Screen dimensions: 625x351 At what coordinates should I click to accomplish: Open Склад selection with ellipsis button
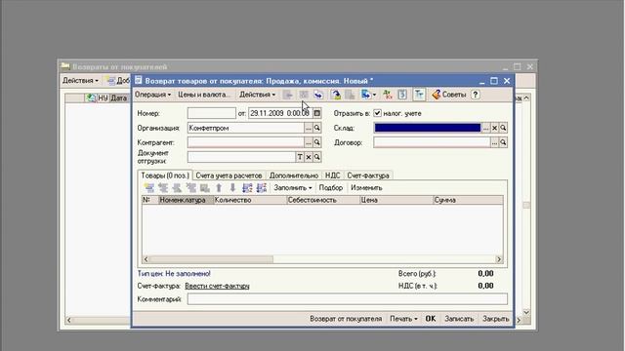tap(485, 128)
